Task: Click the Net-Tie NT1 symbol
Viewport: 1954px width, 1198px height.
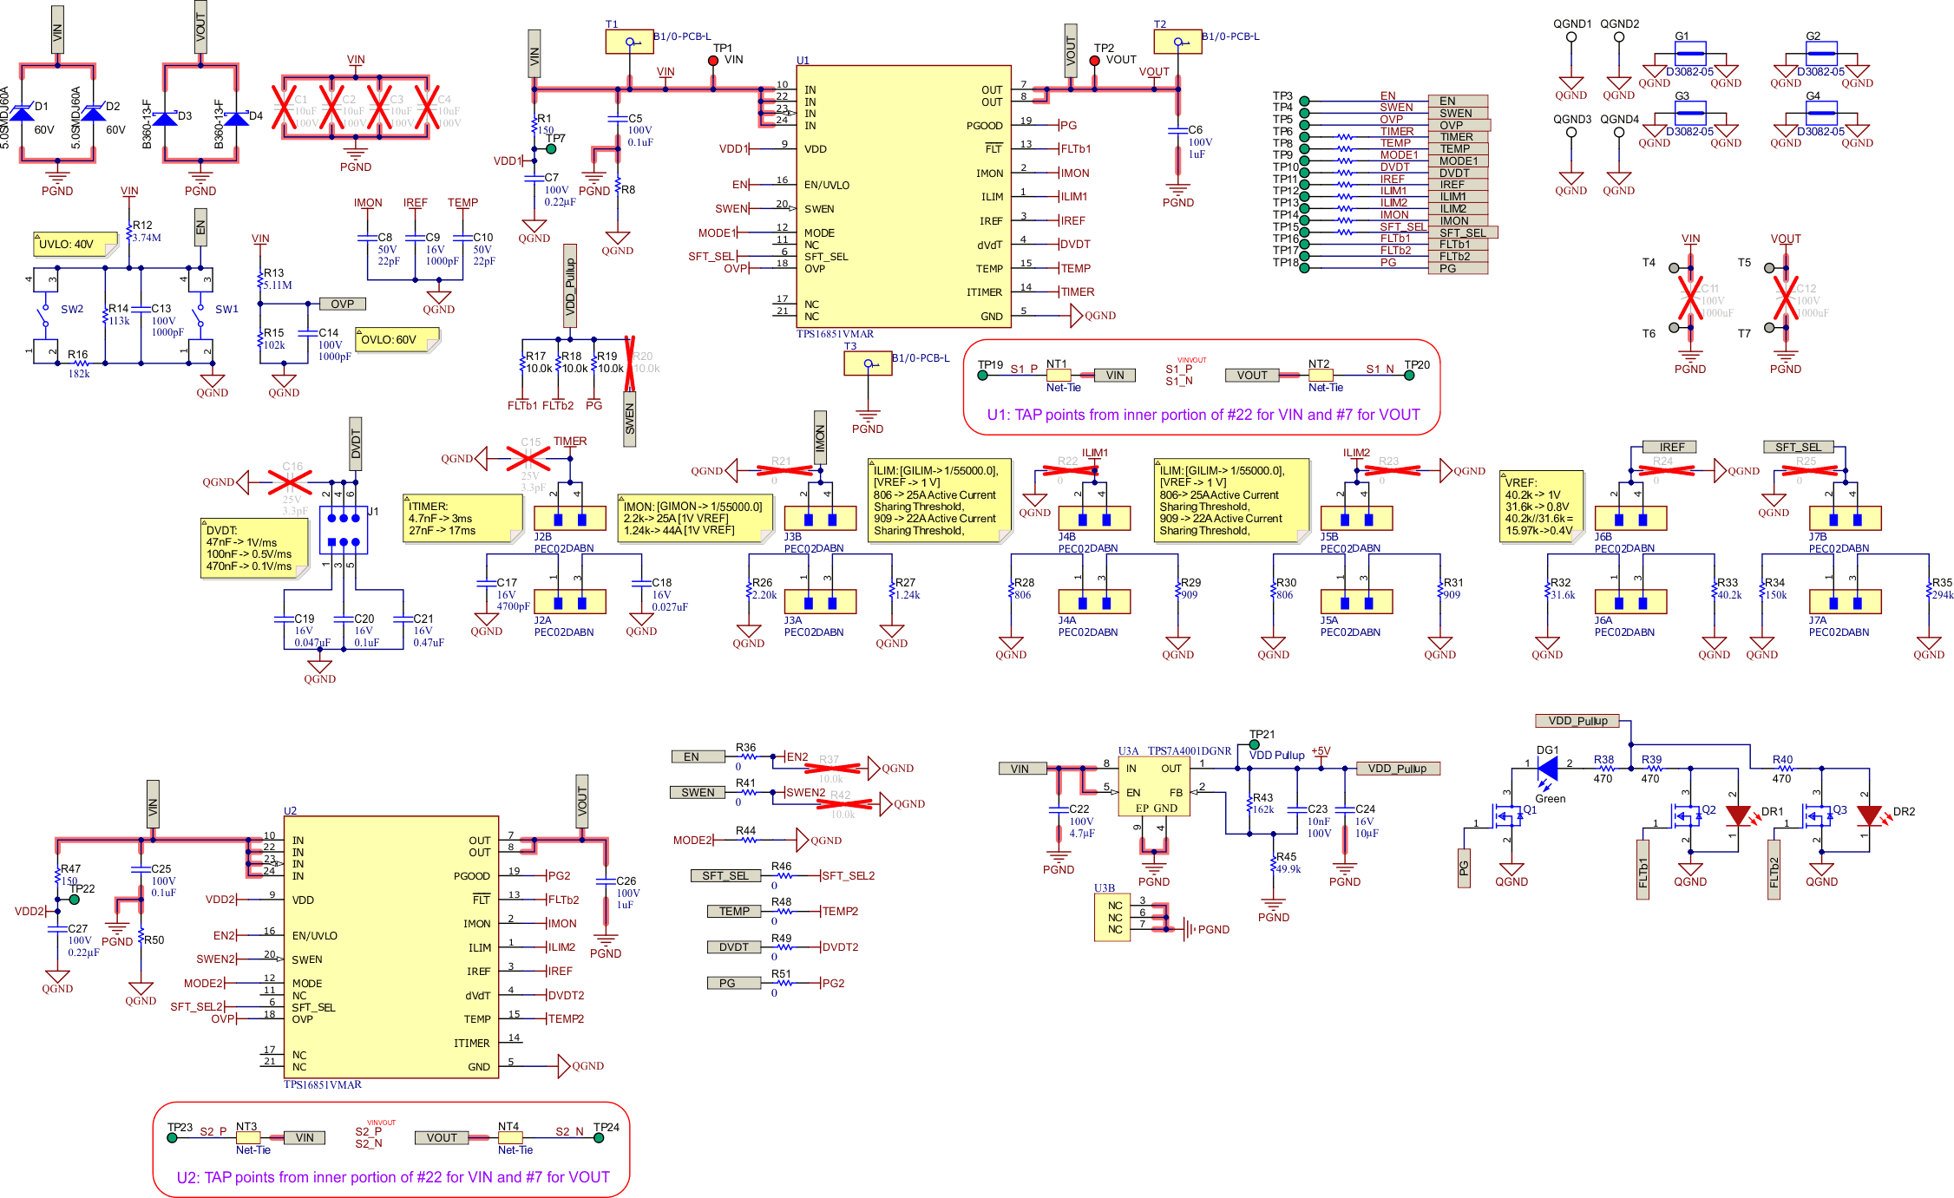Action: click(x=1059, y=374)
